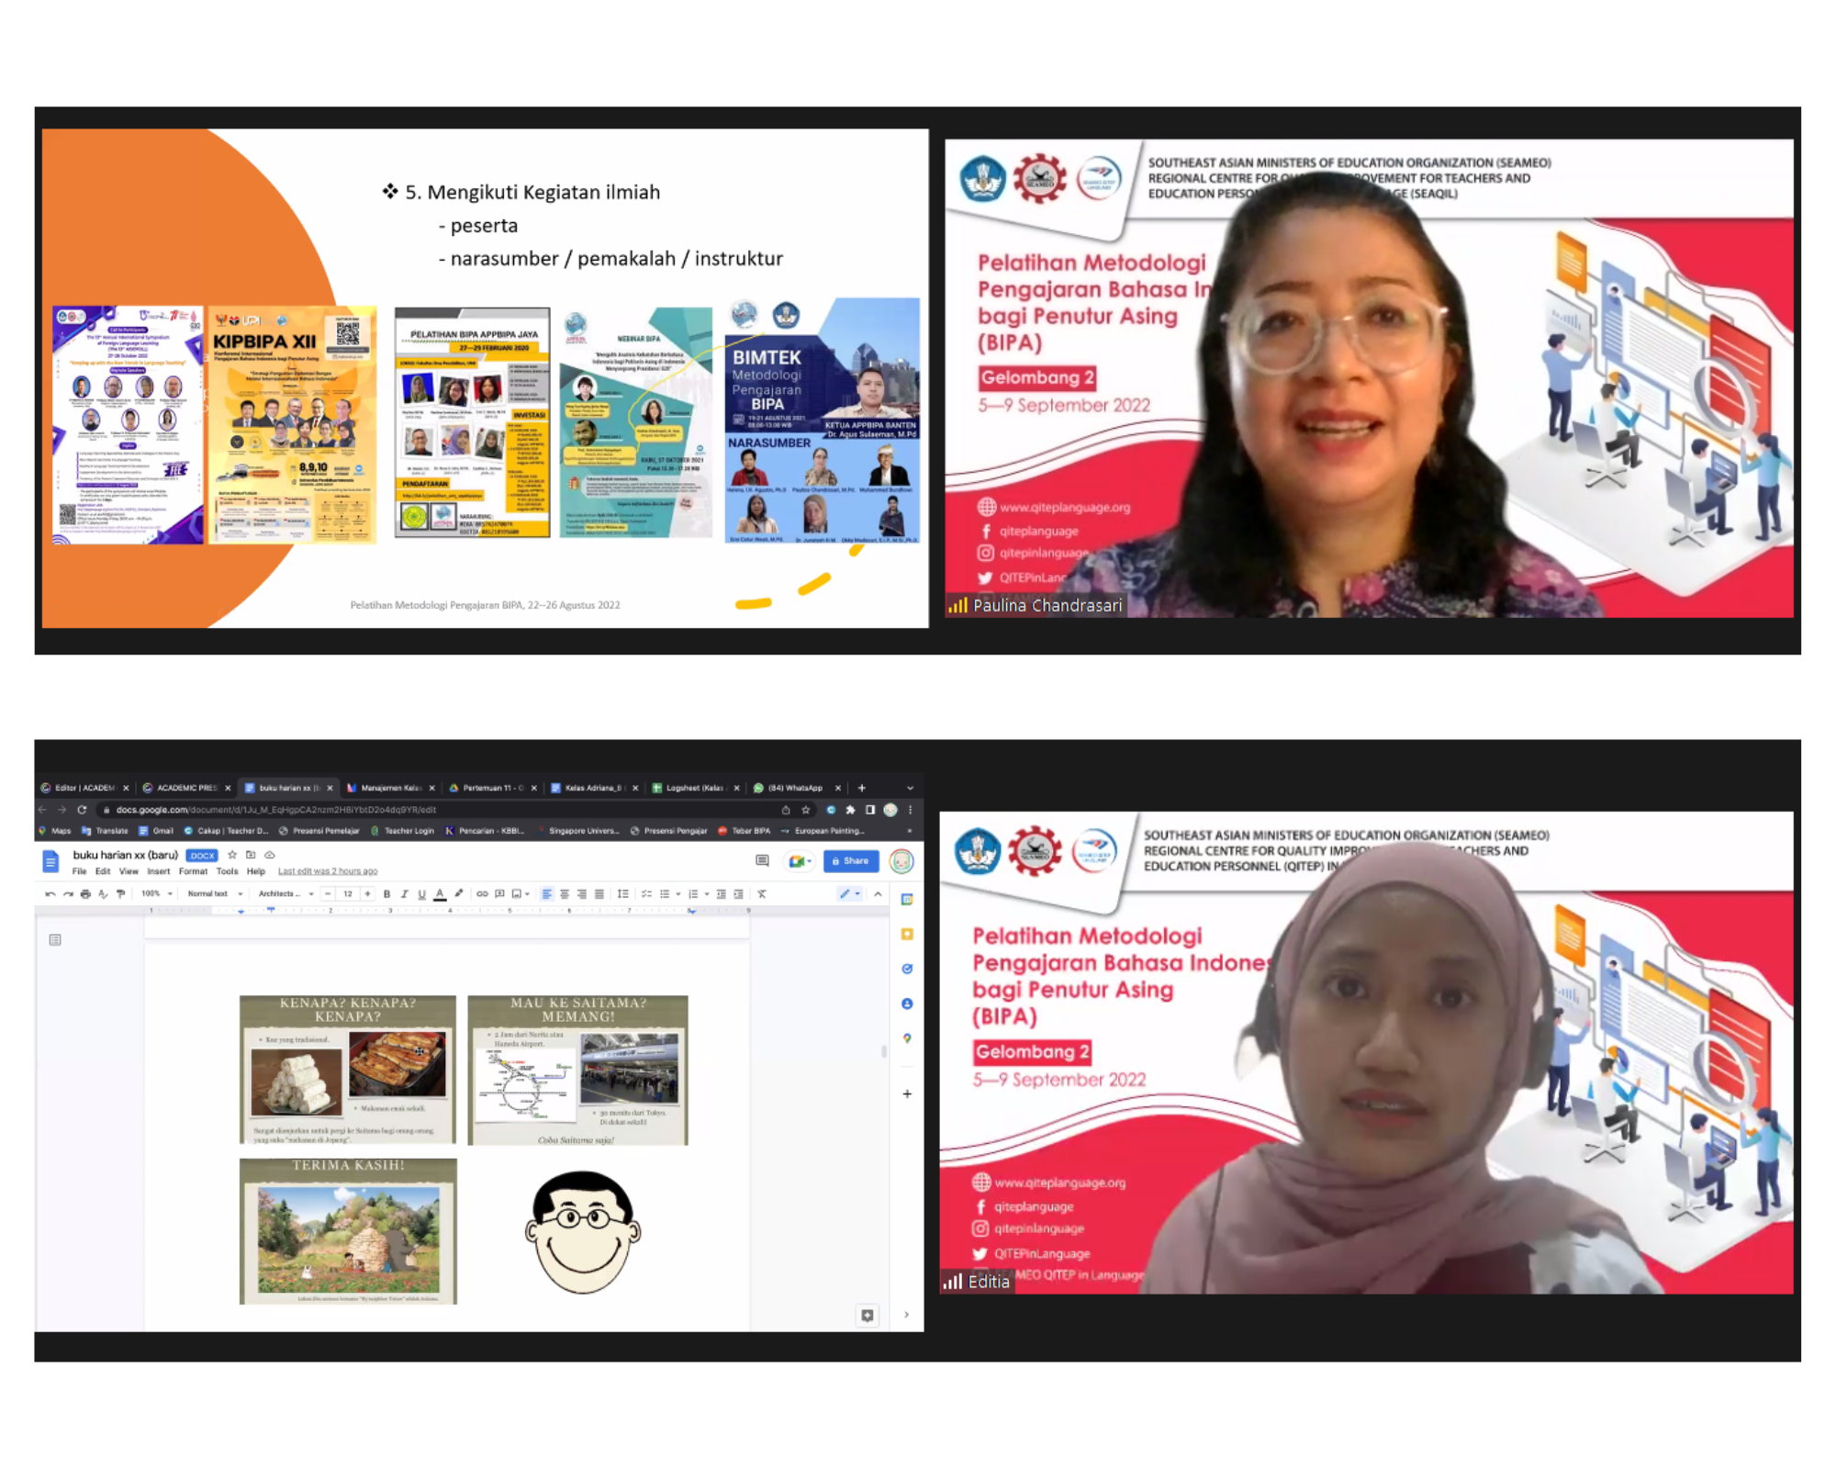Click the blue Share button
Screen dimensions: 1836x1469
point(850,860)
